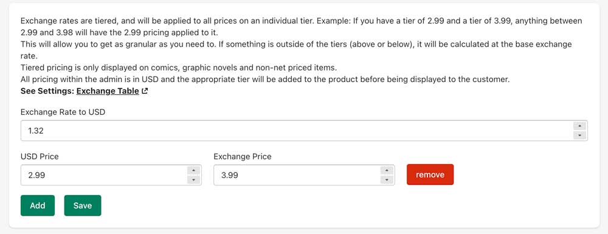This screenshot has width=608, height=234.
Task: Raise the Exchange Price using up arrow
Action: pyautogui.click(x=387, y=170)
